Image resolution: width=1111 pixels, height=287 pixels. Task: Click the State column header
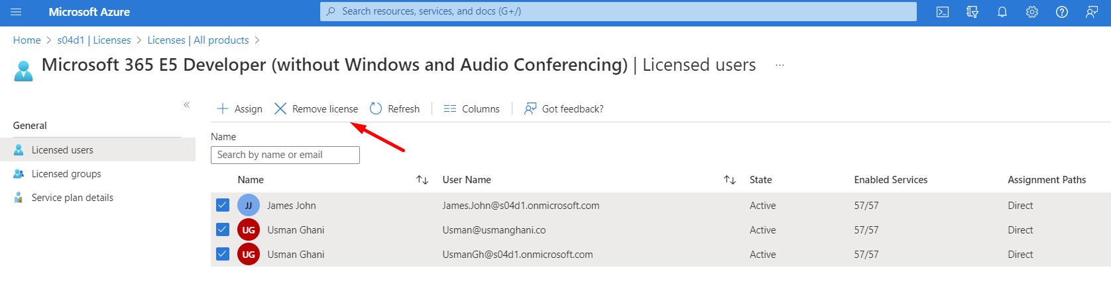pos(761,180)
